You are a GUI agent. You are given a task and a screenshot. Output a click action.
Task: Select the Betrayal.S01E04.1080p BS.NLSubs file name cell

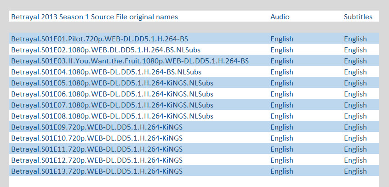click(106, 72)
